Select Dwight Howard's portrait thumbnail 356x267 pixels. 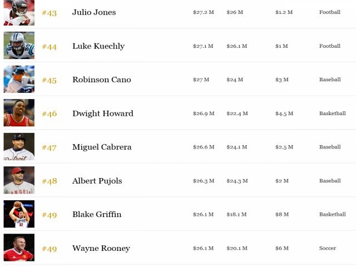(19, 112)
